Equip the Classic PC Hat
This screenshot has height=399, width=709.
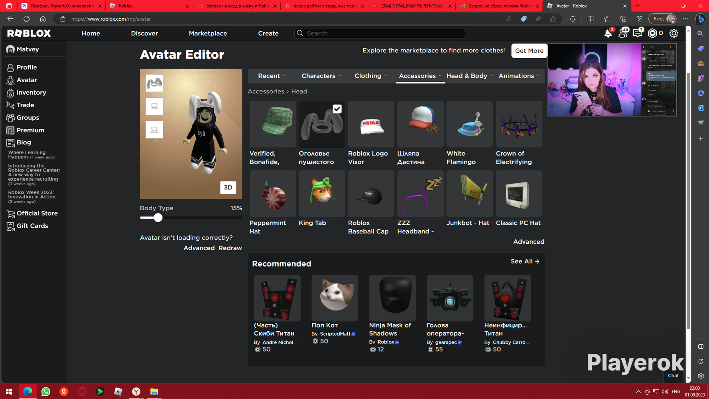click(519, 194)
